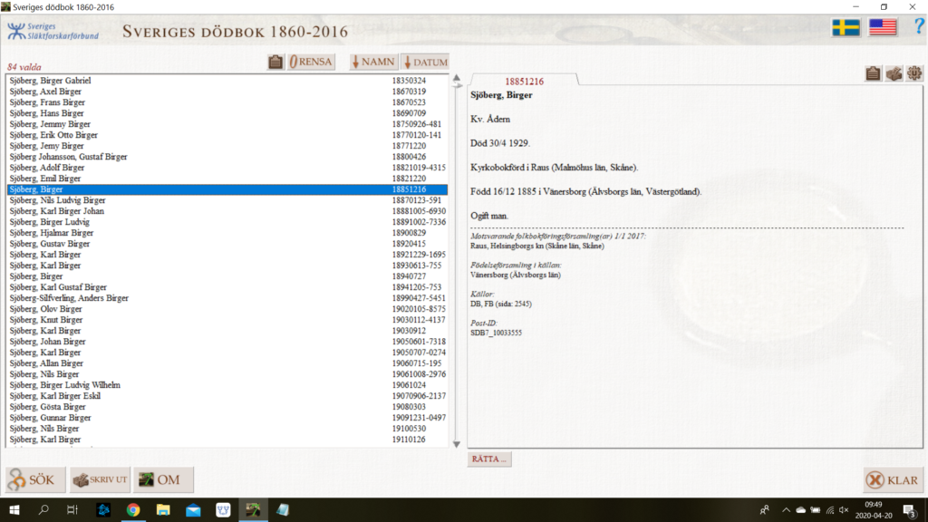The width and height of the screenshot is (928, 522).
Task: Select row Sjöberg, Emil Birger
Action: 227,179
